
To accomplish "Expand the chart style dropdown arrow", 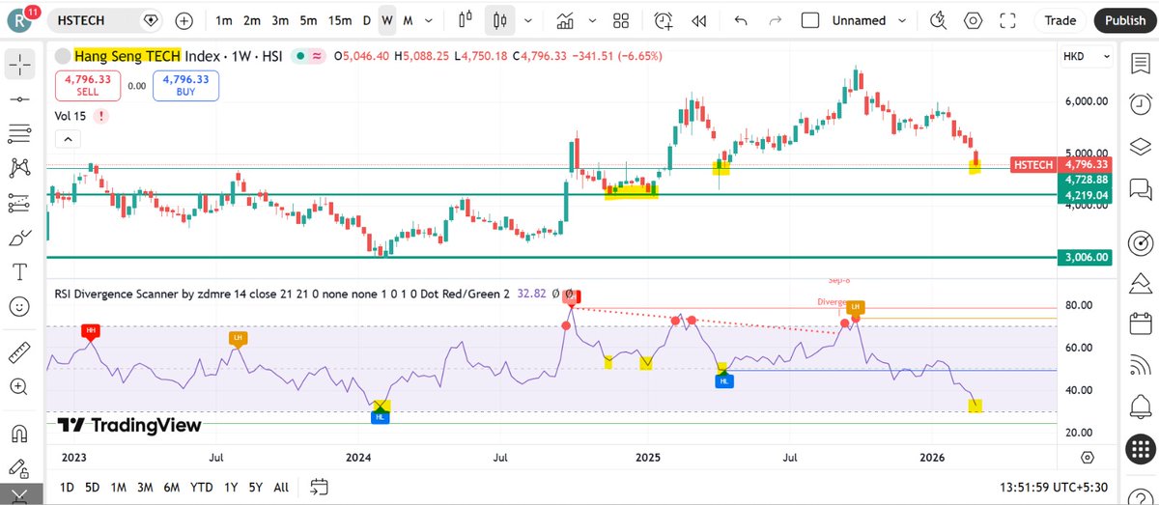I will pyautogui.click(x=527, y=20).
